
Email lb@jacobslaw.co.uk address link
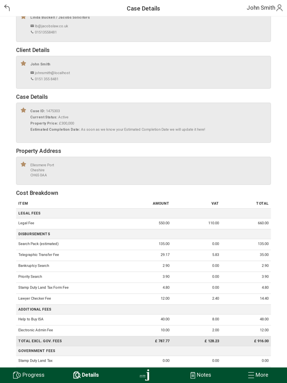pyautogui.click(x=52, y=26)
